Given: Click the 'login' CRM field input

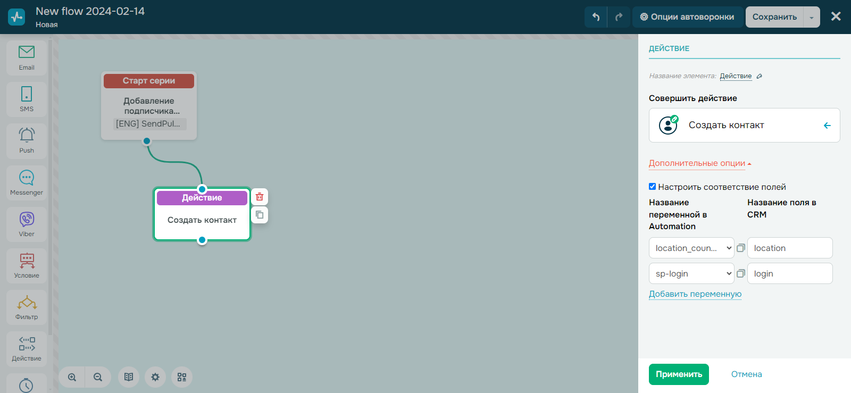Looking at the screenshot, I should [x=789, y=273].
